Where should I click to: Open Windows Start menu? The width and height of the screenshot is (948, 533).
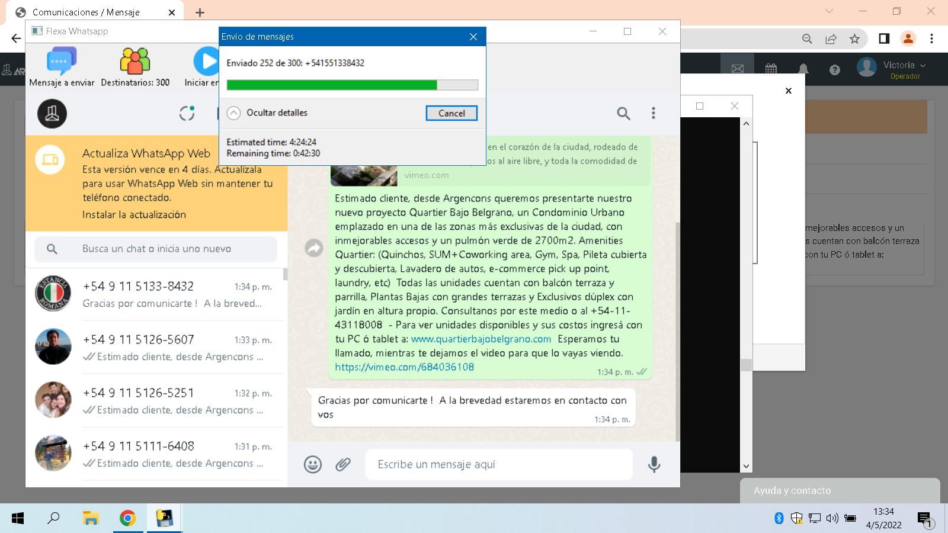tap(18, 519)
